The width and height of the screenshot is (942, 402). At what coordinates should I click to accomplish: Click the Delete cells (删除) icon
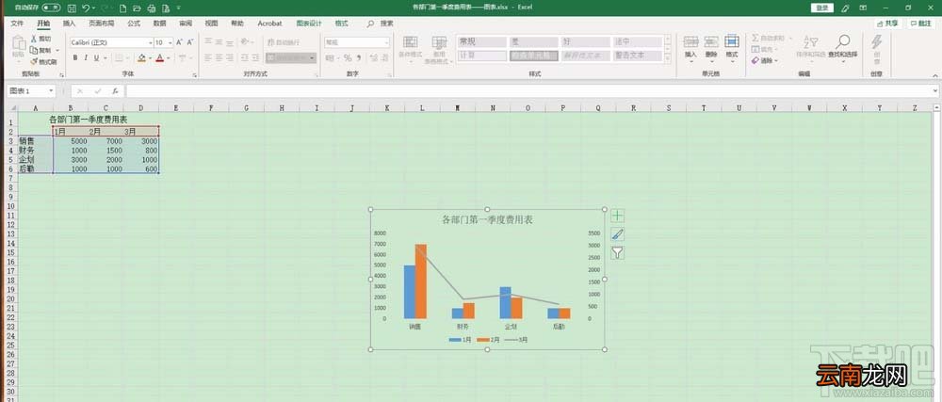coord(711,41)
